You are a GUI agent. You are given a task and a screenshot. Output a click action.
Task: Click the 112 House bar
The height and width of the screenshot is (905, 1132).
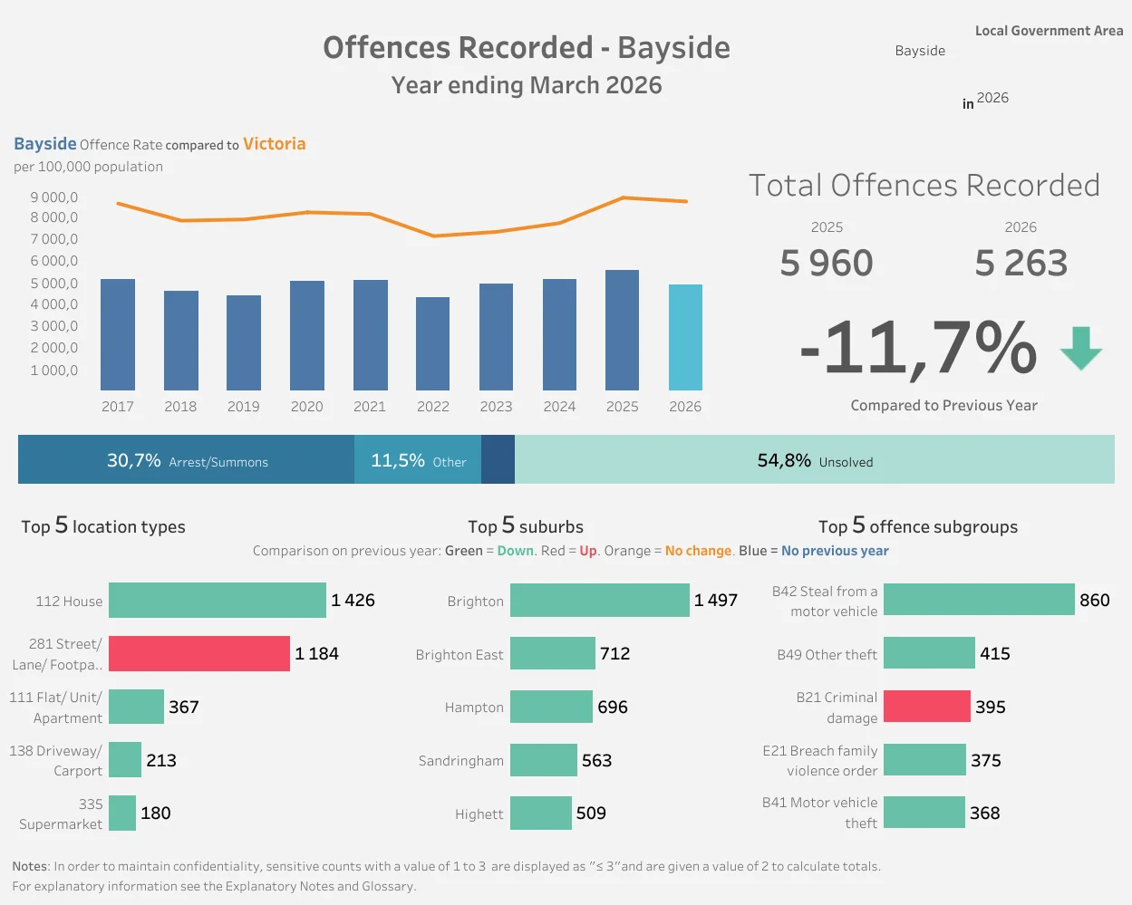pos(218,601)
